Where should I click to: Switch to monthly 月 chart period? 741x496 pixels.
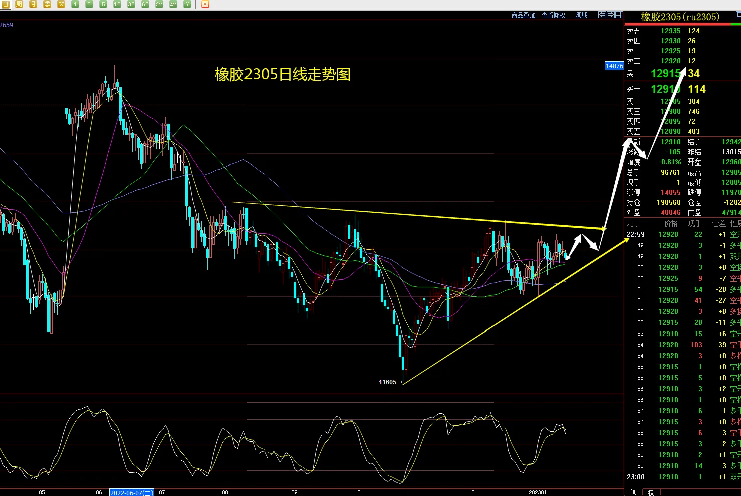(x=33, y=4)
